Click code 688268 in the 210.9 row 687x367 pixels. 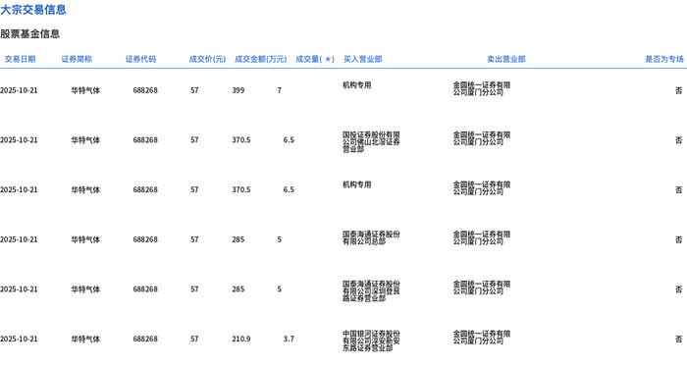pos(145,339)
